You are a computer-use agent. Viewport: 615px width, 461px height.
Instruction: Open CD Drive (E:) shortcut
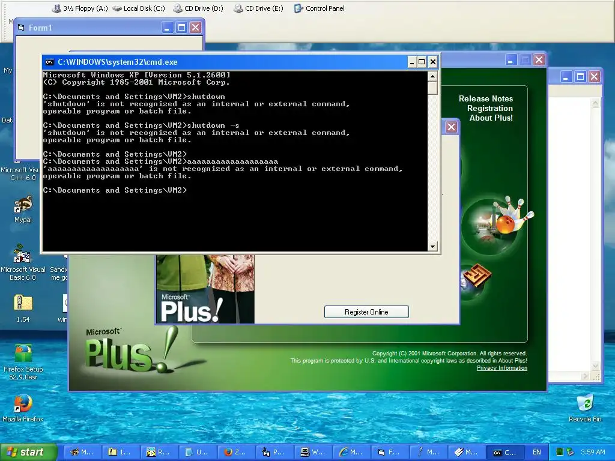pyautogui.click(x=258, y=8)
